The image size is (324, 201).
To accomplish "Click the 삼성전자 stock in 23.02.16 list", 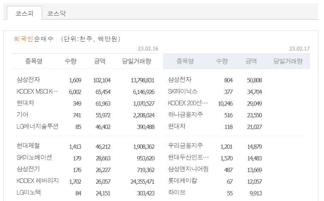I will 28,79.
